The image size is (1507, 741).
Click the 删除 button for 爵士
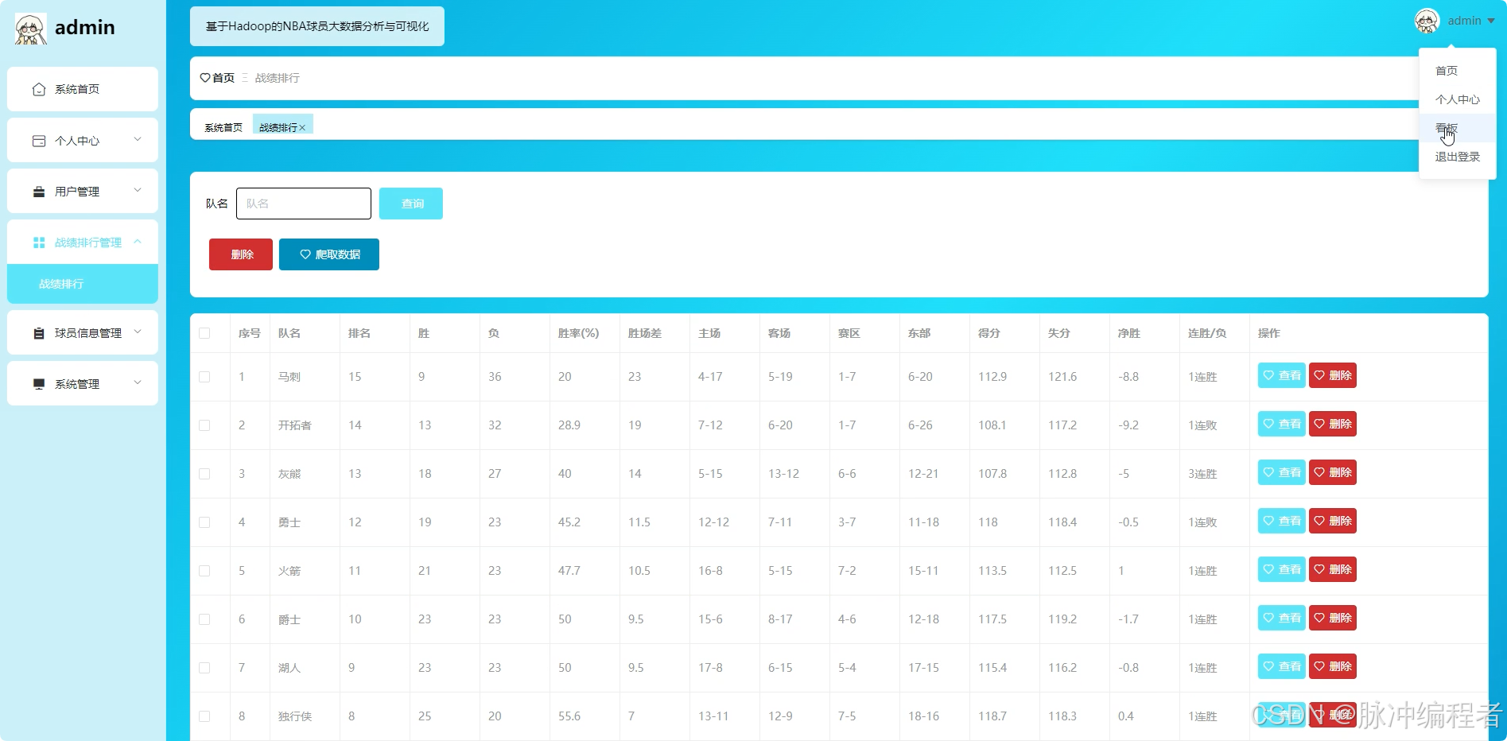click(x=1333, y=618)
